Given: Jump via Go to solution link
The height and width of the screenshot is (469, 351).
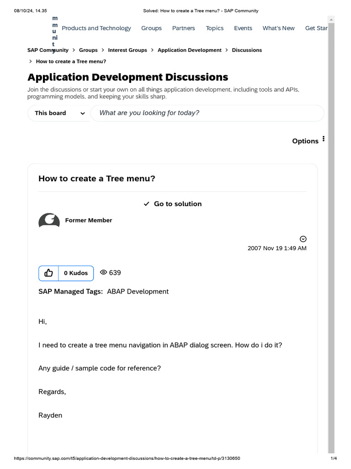Looking at the screenshot, I should pos(178,204).
